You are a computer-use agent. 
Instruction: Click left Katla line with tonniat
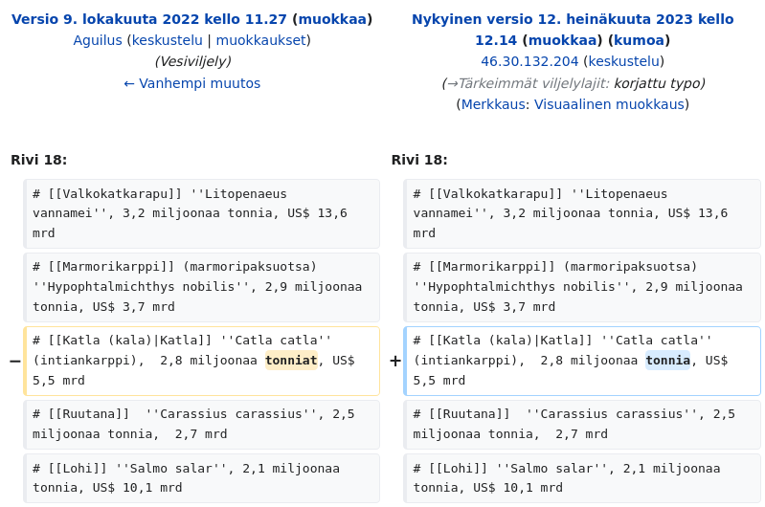click(201, 361)
